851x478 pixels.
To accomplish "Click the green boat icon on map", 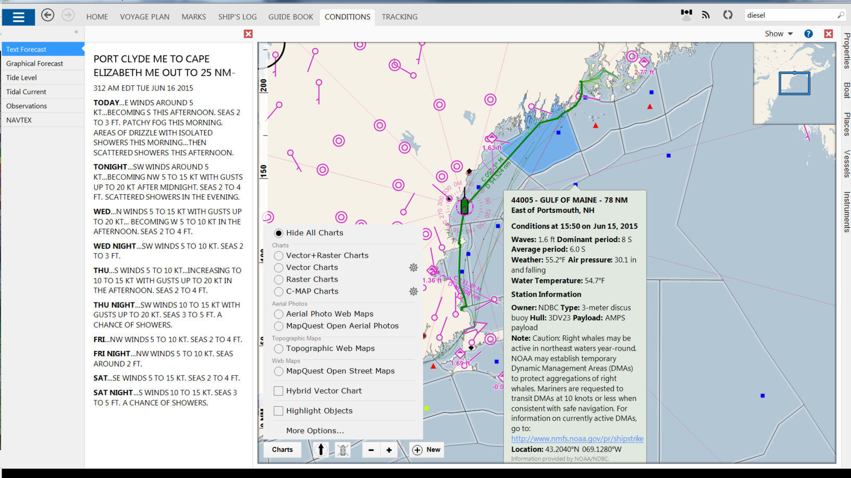I will [x=464, y=206].
